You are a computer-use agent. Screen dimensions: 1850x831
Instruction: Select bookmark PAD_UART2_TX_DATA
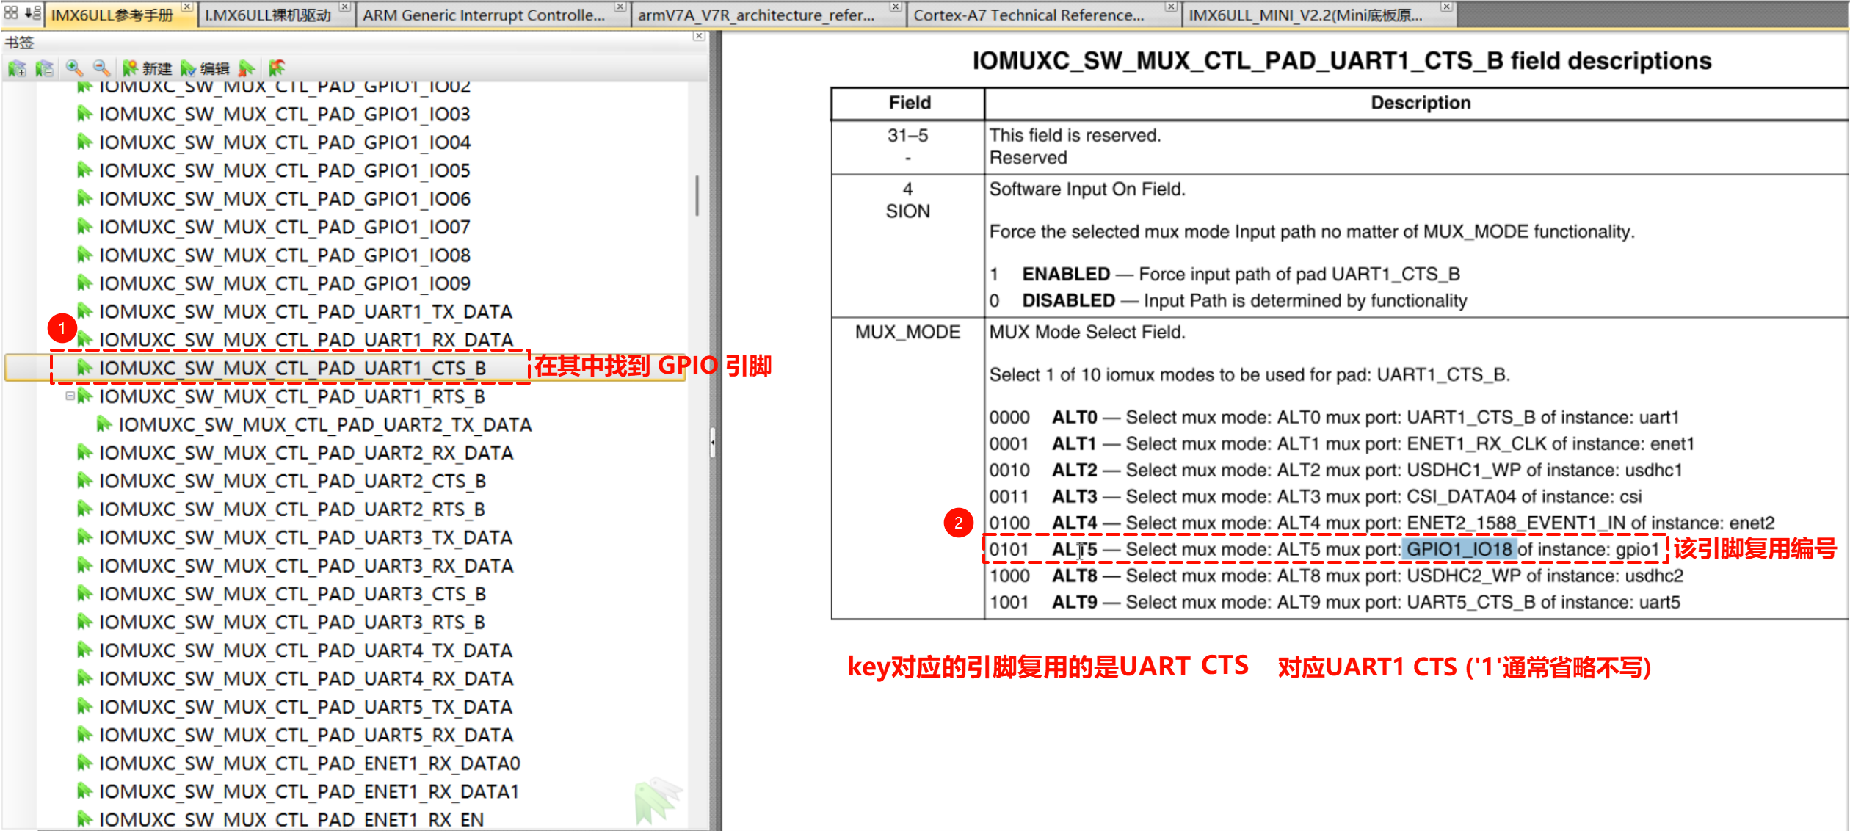pos(325,425)
